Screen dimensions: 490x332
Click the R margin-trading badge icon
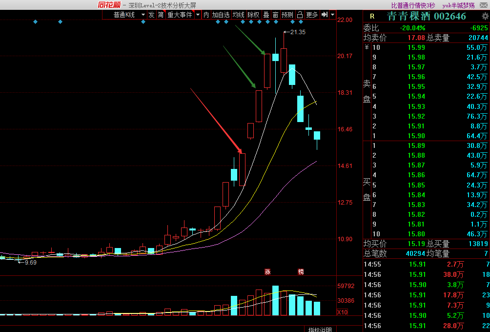[x=372, y=16]
